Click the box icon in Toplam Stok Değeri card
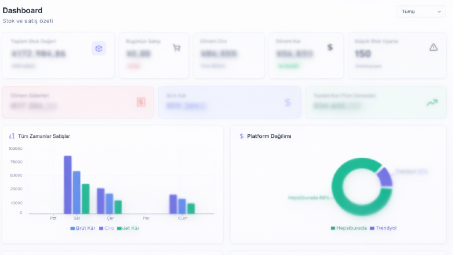The width and height of the screenshot is (453, 255). coord(99,48)
